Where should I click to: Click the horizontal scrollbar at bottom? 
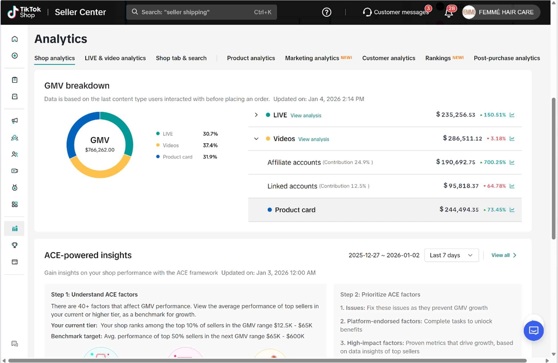click(267, 360)
